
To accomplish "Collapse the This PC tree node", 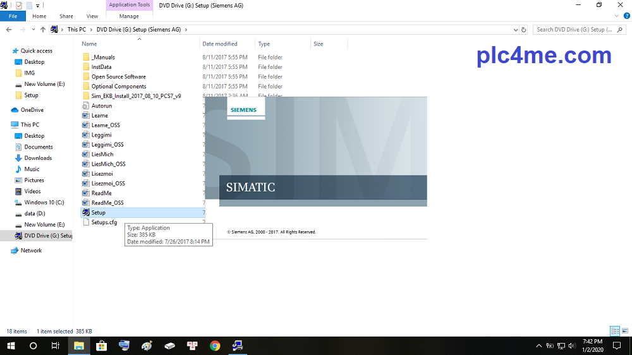I will 6,124.
